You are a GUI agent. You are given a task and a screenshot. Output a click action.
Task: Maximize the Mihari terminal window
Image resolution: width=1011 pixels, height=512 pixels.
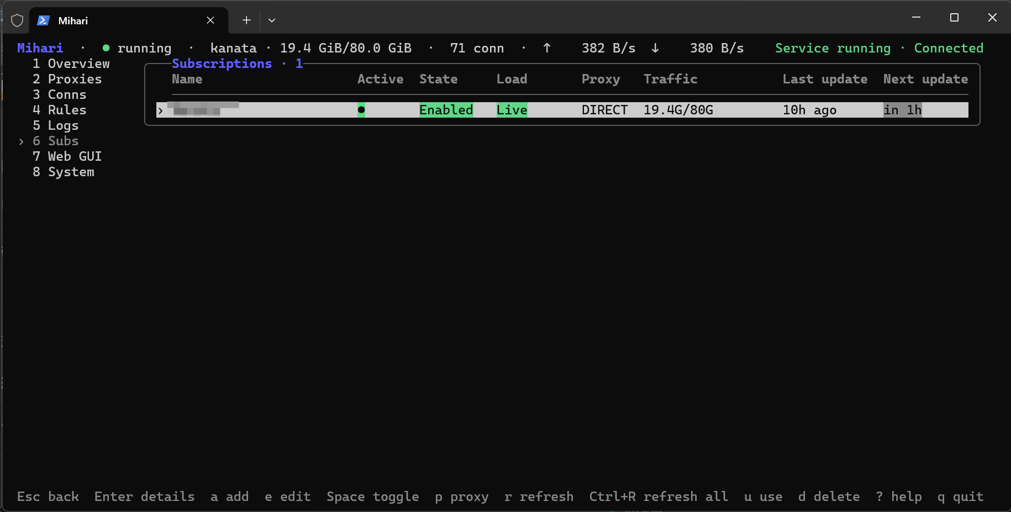pos(954,17)
